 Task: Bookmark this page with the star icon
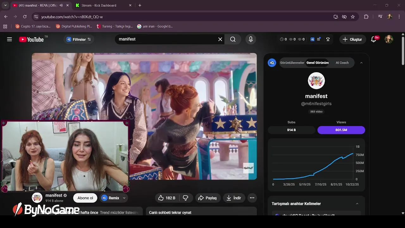(353, 17)
